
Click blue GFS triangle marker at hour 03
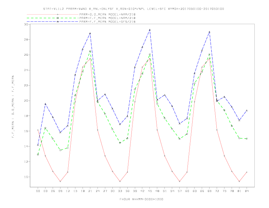point(45,104)
